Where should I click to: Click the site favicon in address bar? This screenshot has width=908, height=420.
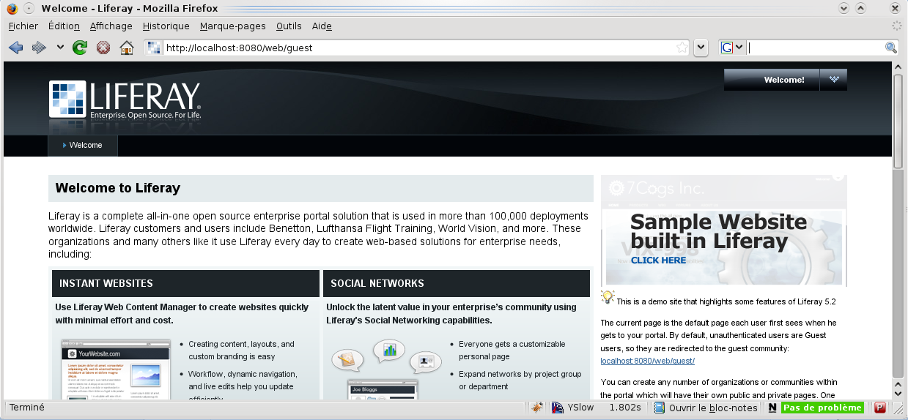coord(154,48)
